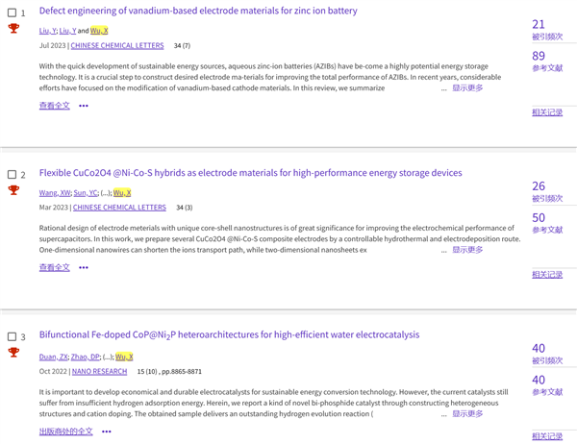The image size is (577, 444).
Task: Tick the checkbox beside result 2
Action: pyautogui.click(x=12, y=175)
